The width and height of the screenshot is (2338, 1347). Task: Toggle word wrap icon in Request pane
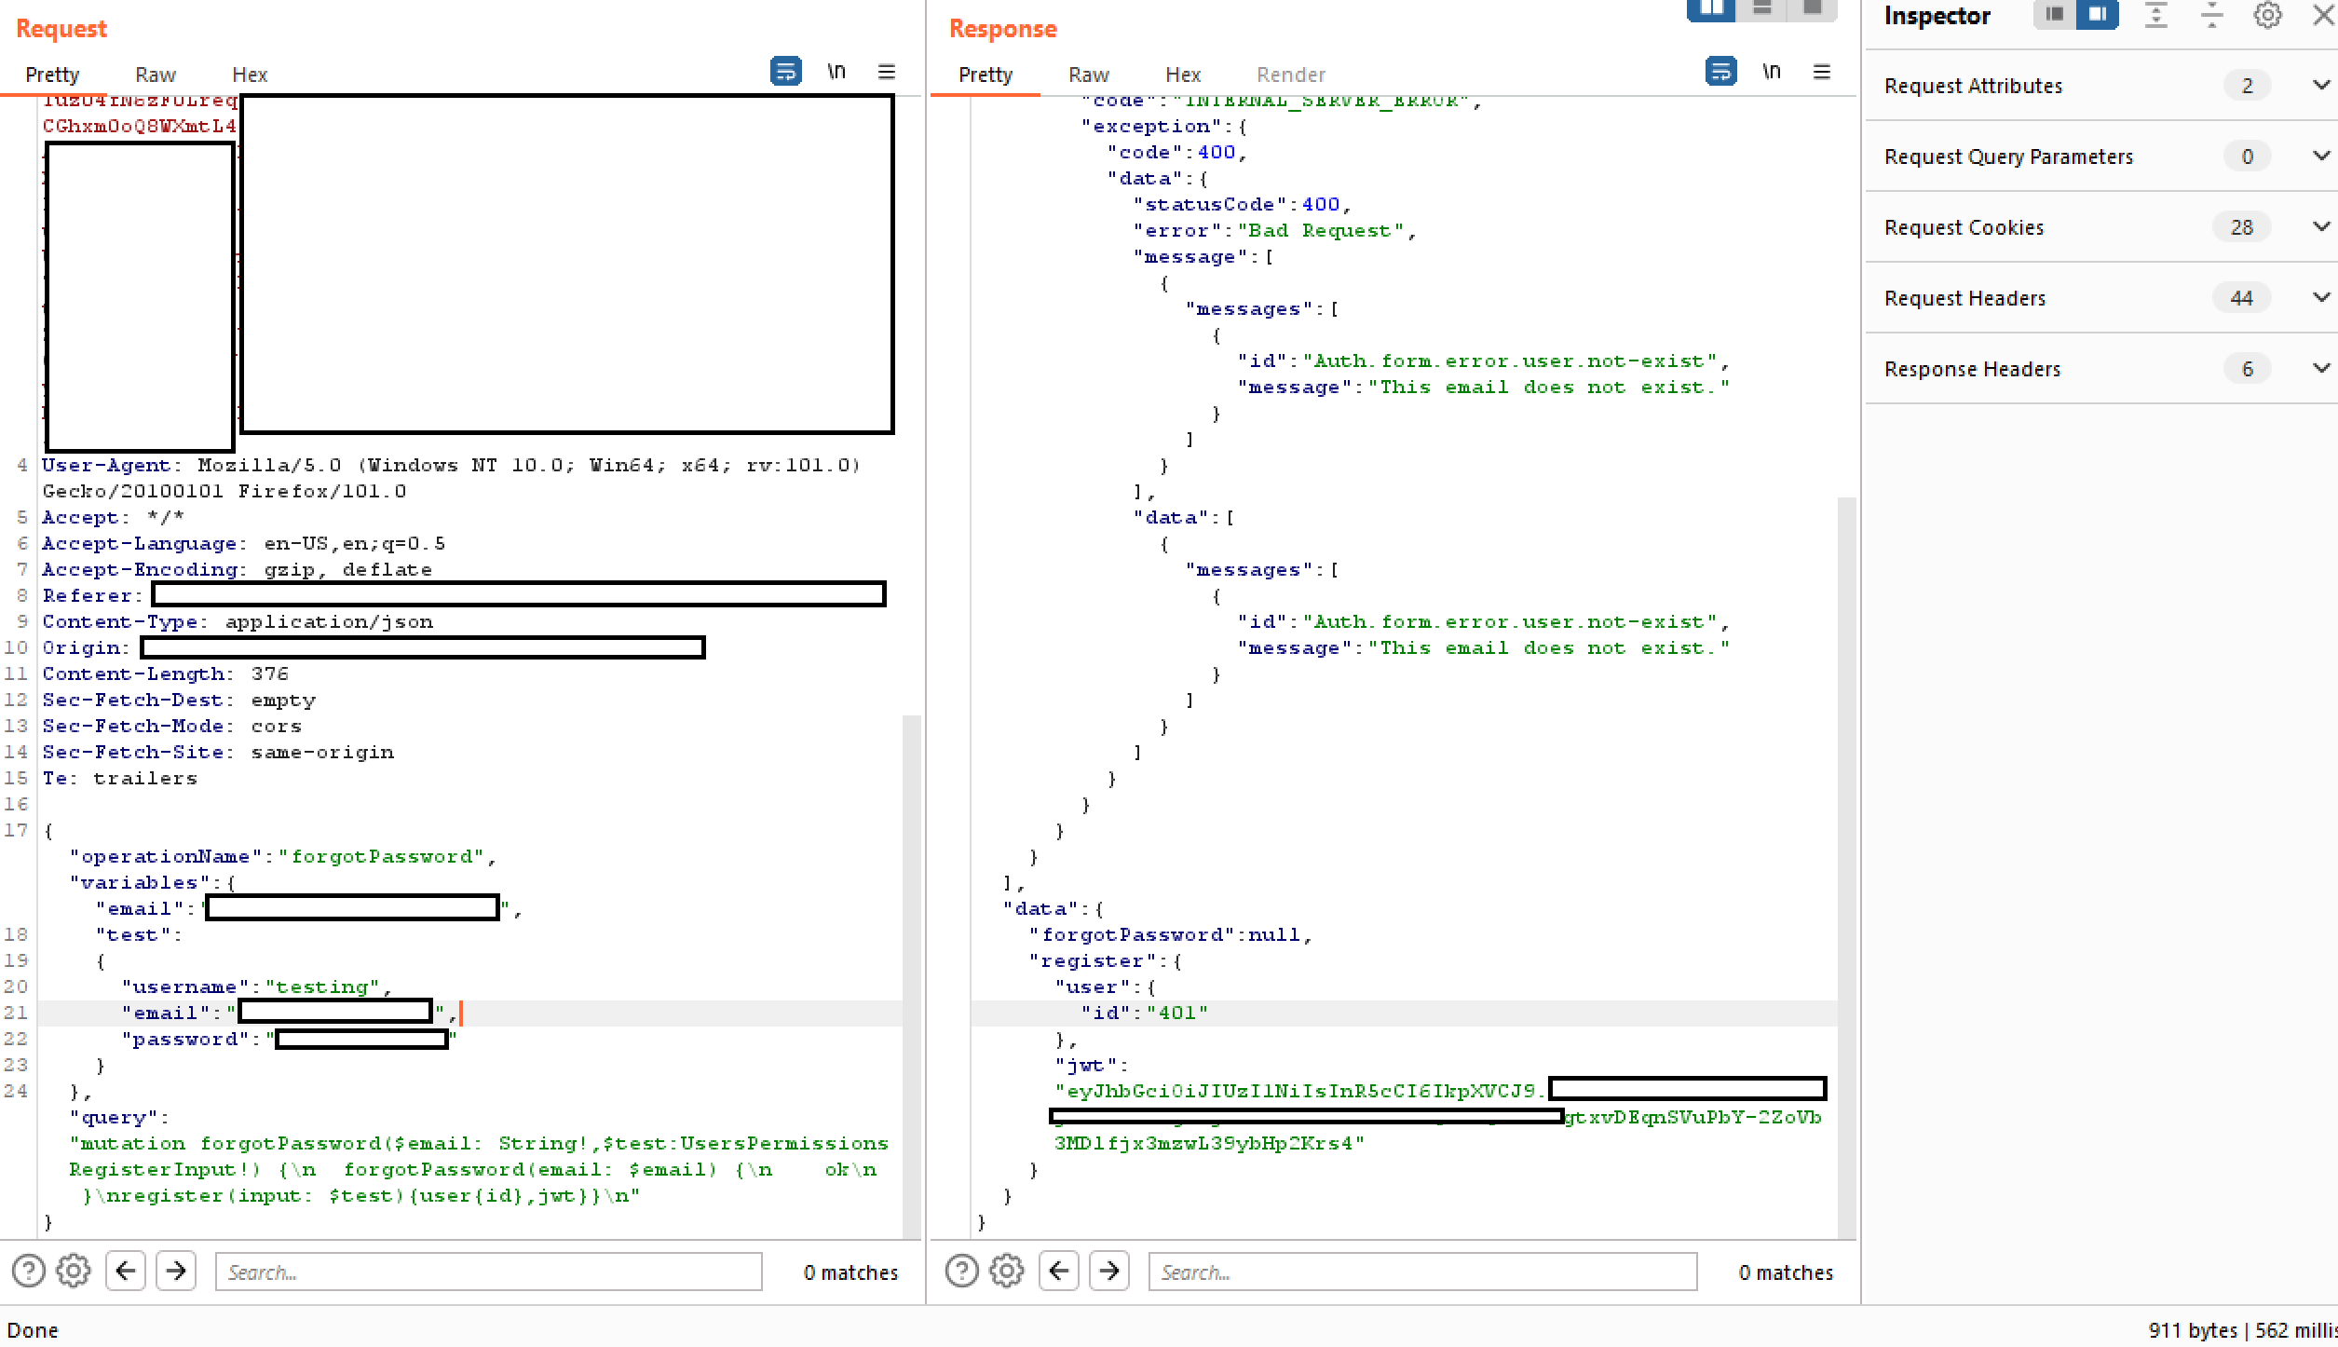point(785,72)
